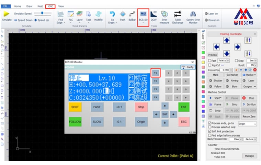
Task: Expand the Floating coordinate dropdown
Action: click(x=232, y=34)
